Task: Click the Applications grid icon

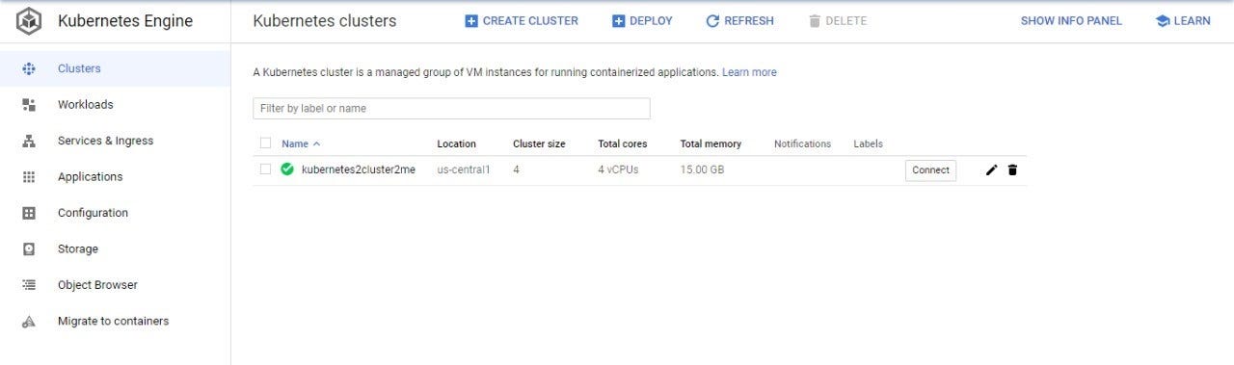Action: 29,177
